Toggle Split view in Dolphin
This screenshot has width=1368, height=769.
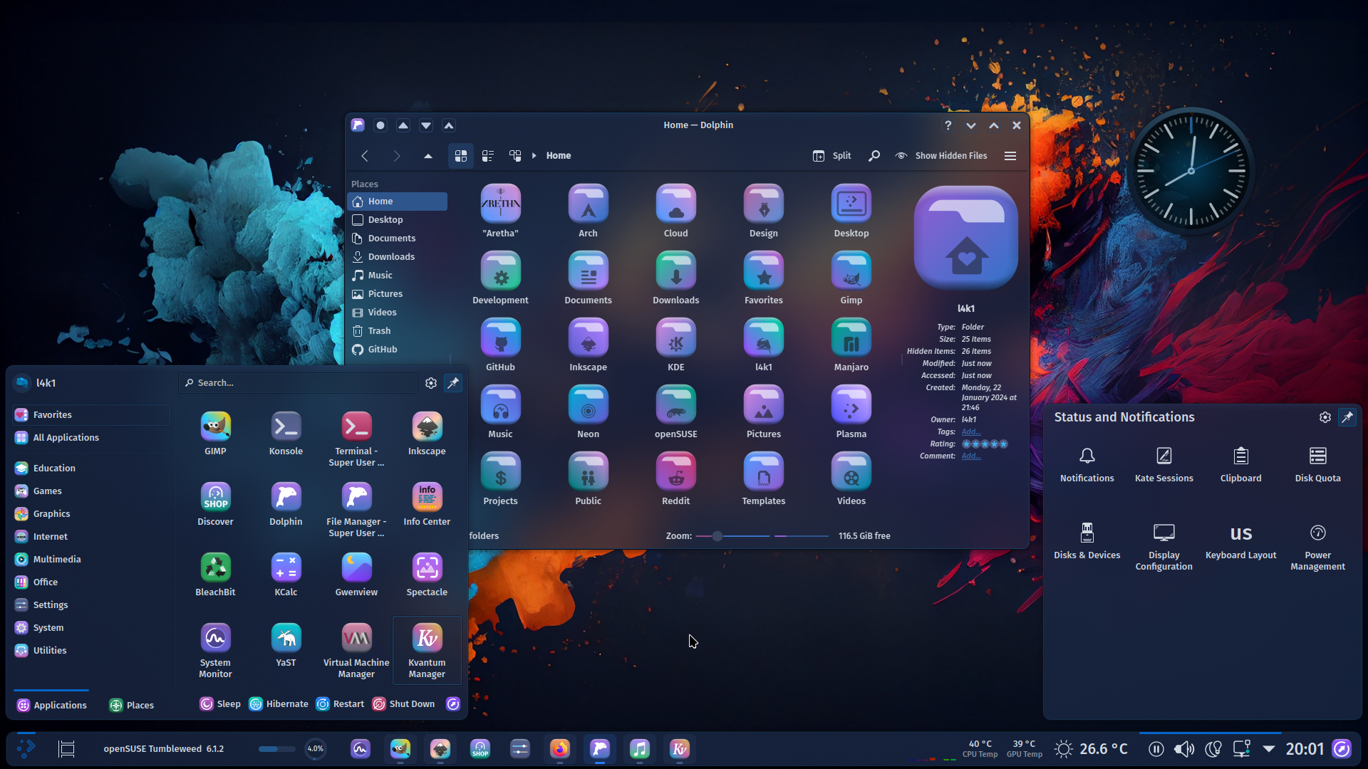(832, 155)
